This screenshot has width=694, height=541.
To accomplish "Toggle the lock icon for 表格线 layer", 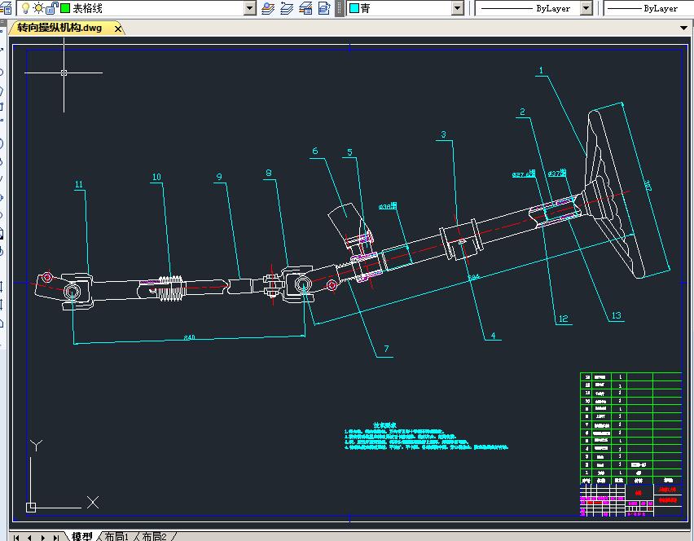I will pos(52,8).
